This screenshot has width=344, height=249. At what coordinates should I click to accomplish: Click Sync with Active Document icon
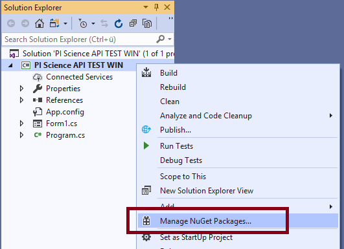tap(104, 23)
